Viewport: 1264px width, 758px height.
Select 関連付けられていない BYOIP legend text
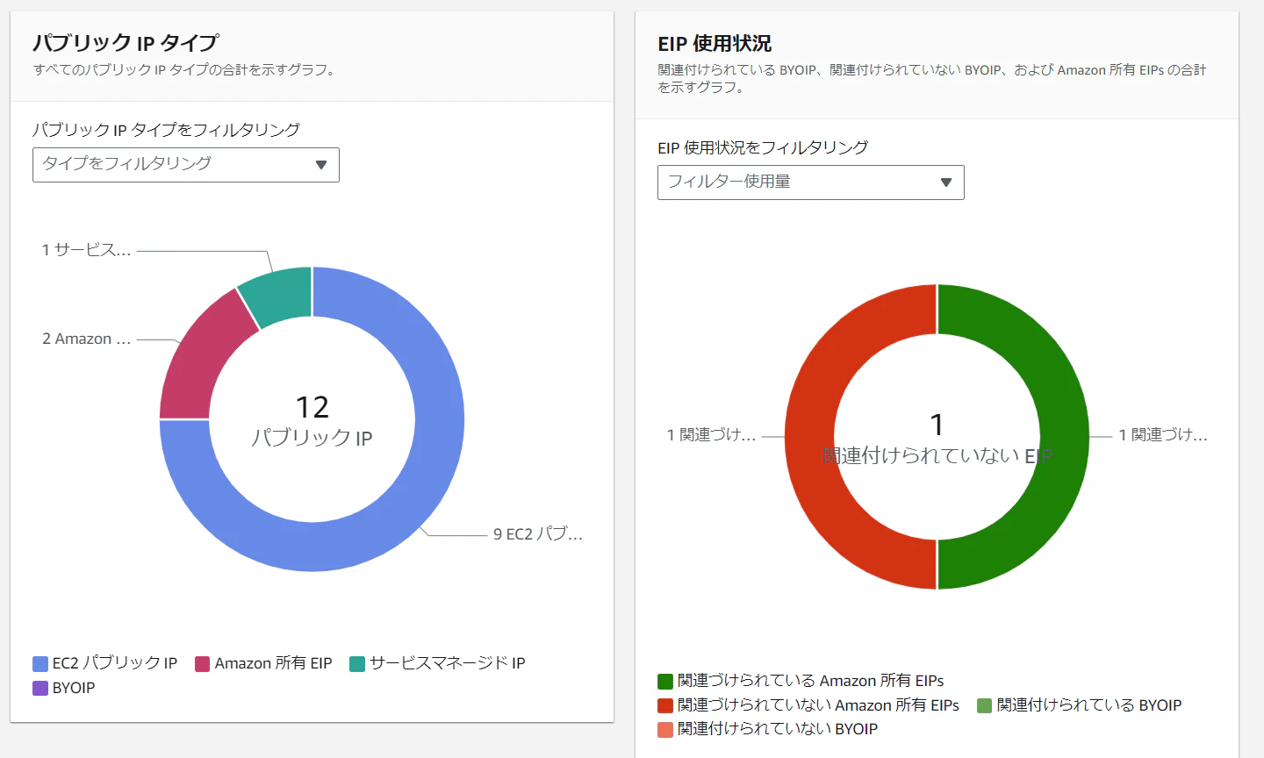778,729
